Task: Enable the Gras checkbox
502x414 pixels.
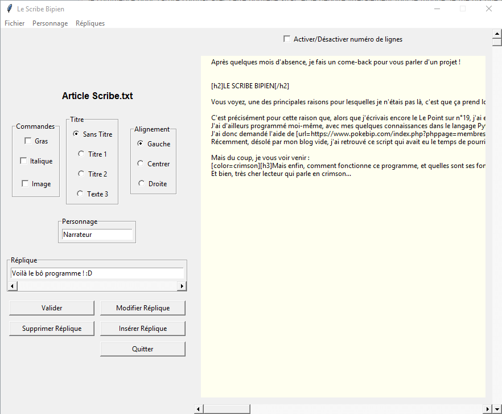Action: (x=28, y=141)
